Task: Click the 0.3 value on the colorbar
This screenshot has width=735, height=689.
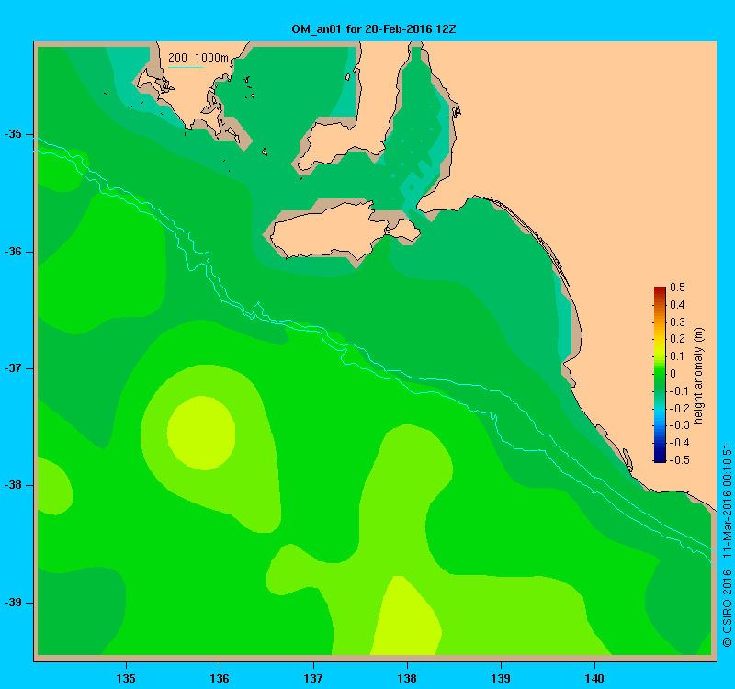Action: [677, 322]
